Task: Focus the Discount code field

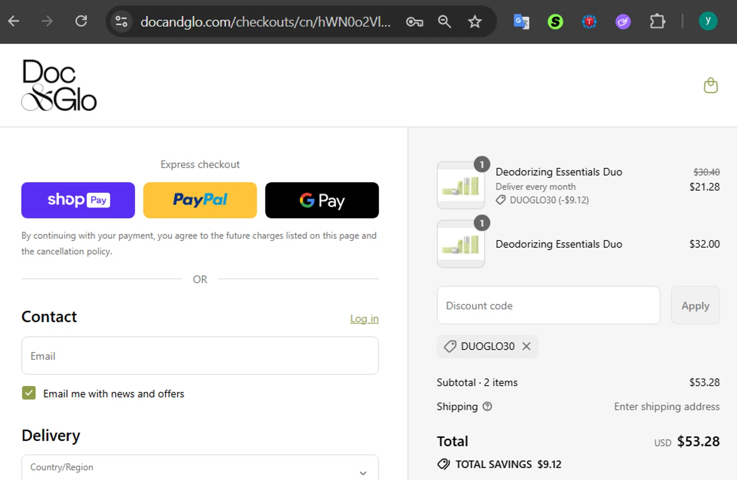Action: (548, 305)
